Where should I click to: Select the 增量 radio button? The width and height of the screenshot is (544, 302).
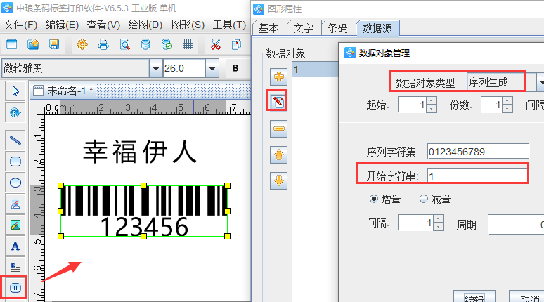(373, 199)
